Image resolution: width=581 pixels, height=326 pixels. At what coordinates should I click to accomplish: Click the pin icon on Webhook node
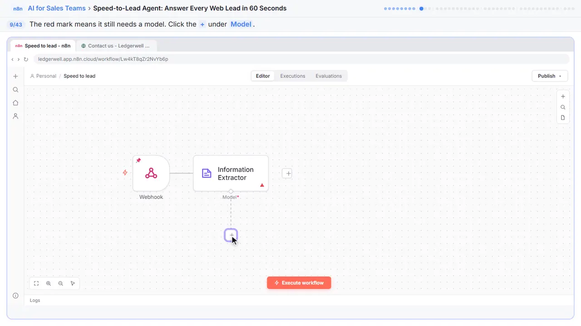pos(138,161)
